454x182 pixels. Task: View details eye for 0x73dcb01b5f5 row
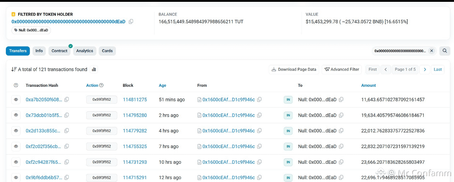tap(16, 115)
